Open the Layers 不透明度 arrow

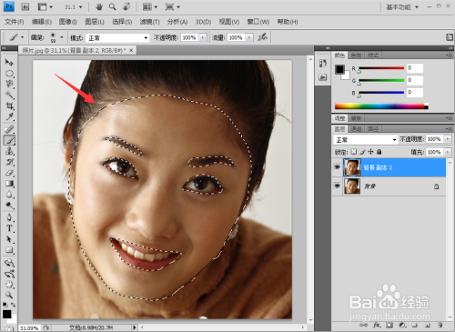pos(448,139)
